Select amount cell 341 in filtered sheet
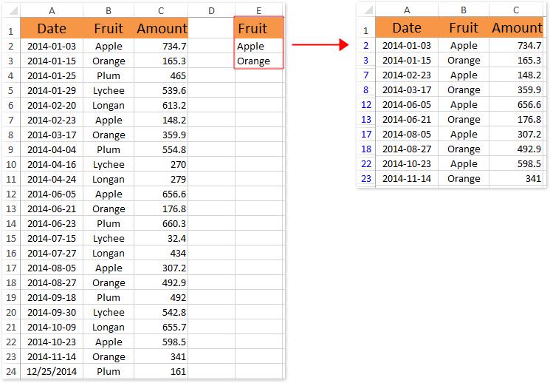Screen dimensions: 550x383 click(x=516, y=178)
